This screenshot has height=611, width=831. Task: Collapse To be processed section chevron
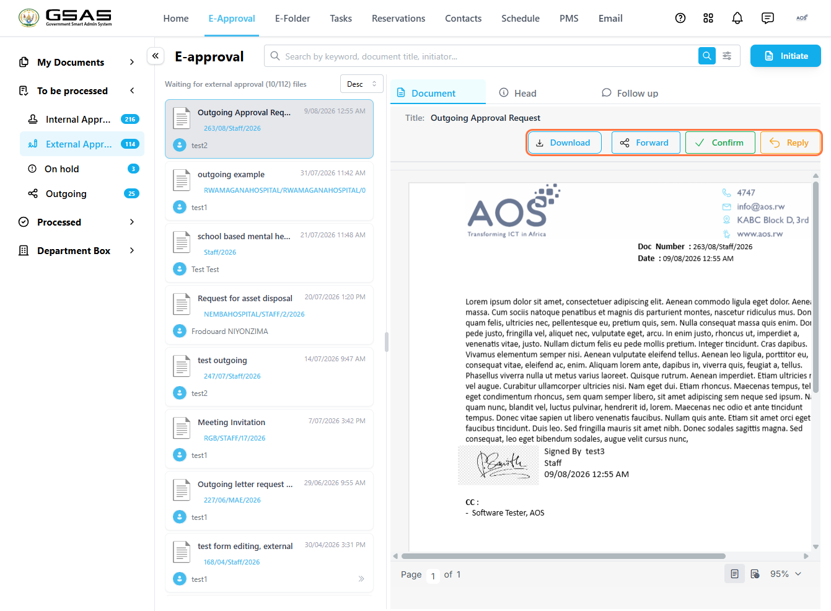pyautogui.click(x=132, y=90)
